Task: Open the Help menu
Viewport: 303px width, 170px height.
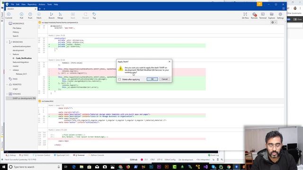Action: (x=56, y=4)
